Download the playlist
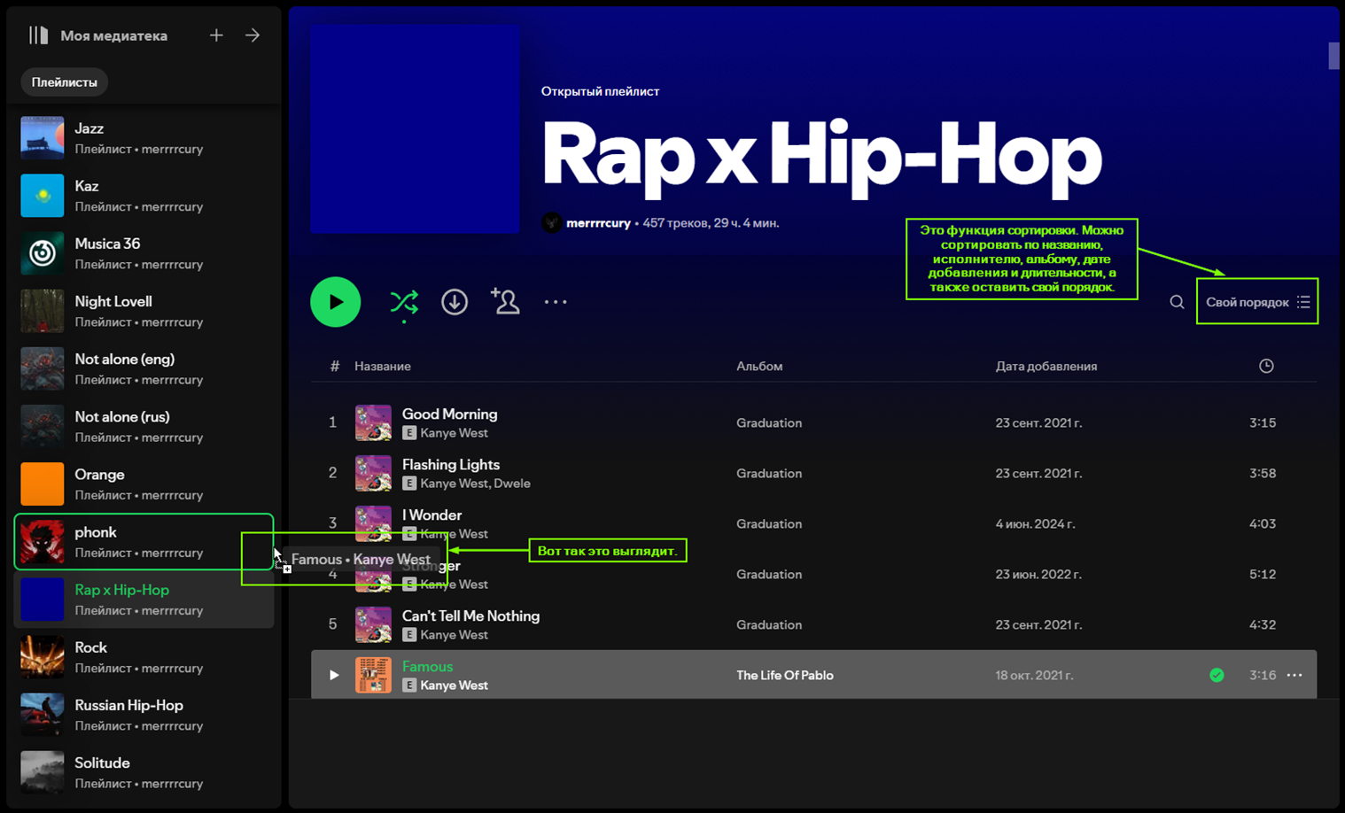1345x813 pixels. point(455,302)
